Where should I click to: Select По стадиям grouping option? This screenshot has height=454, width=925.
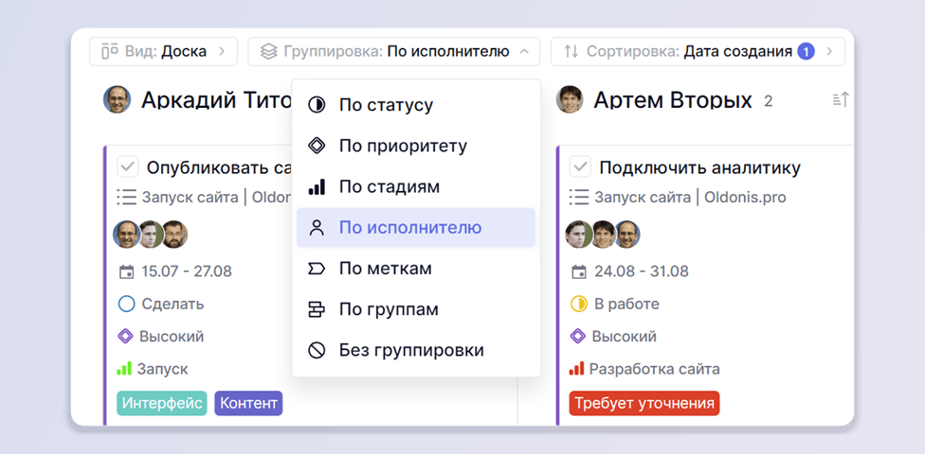[416, 187]
